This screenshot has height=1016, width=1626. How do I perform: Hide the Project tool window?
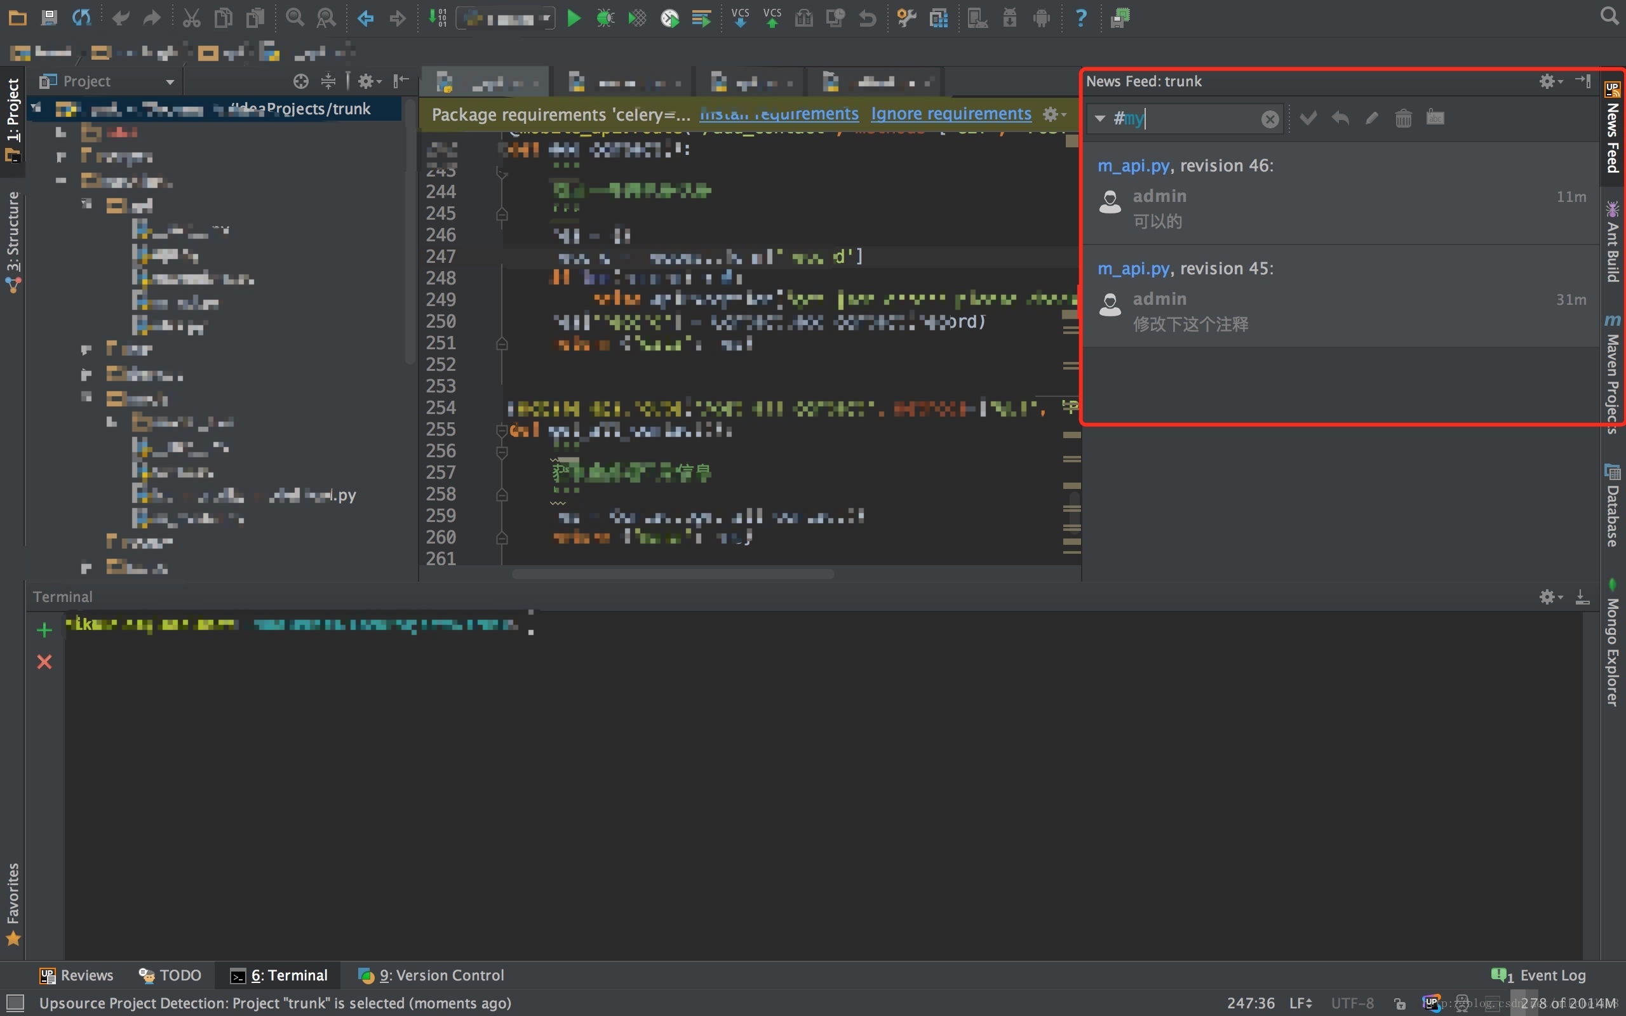click(401, 81)
